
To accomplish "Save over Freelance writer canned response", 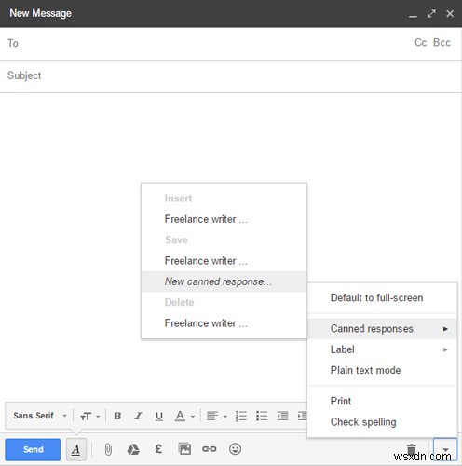I will [224, 261].
